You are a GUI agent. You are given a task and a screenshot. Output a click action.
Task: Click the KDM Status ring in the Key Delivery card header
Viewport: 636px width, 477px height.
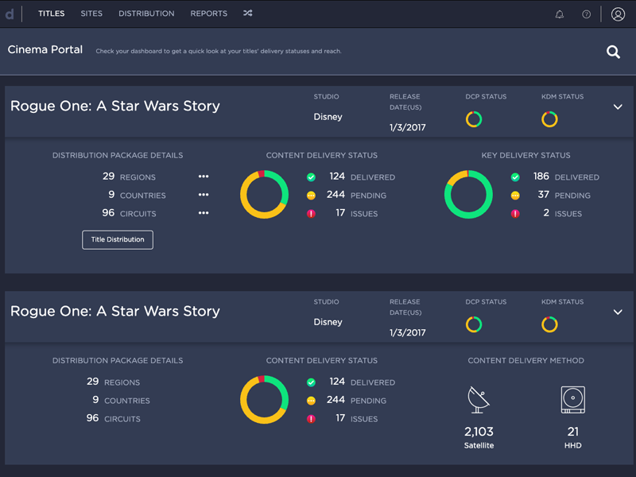point(549,119)
